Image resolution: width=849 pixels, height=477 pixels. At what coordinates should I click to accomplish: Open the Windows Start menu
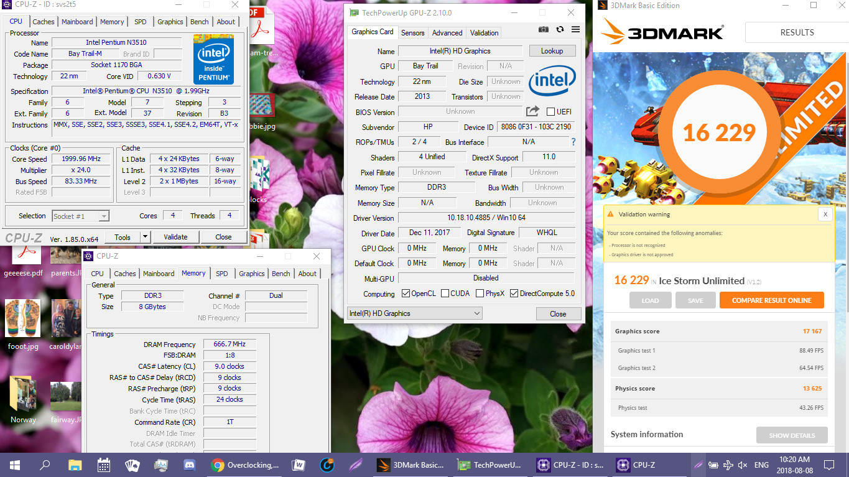15,465
